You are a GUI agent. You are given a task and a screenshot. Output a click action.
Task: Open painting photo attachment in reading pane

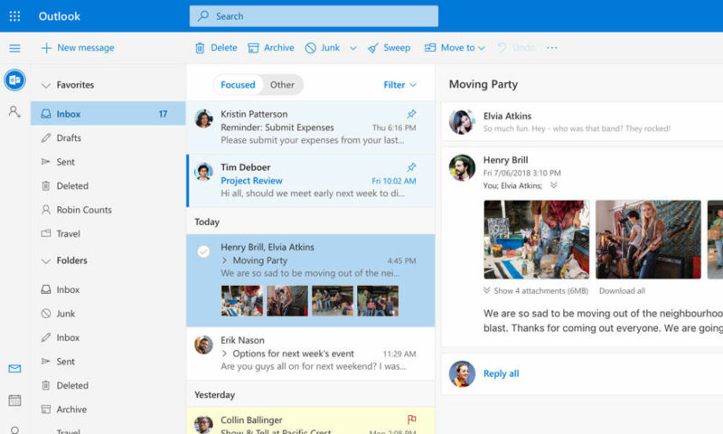[x=536, y=240]
